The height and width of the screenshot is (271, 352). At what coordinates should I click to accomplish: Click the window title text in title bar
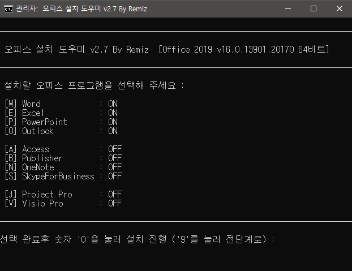(81, 9)
